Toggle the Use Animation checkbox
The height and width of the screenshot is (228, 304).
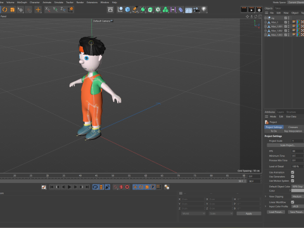click(x=293, y=172)
